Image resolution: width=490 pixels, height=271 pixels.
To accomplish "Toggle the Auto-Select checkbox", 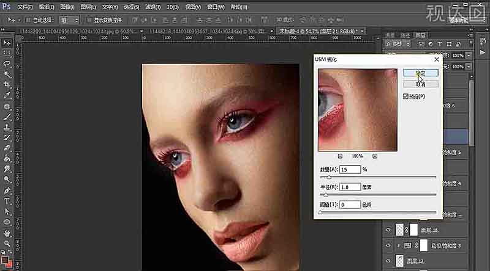I will (28, 20).
